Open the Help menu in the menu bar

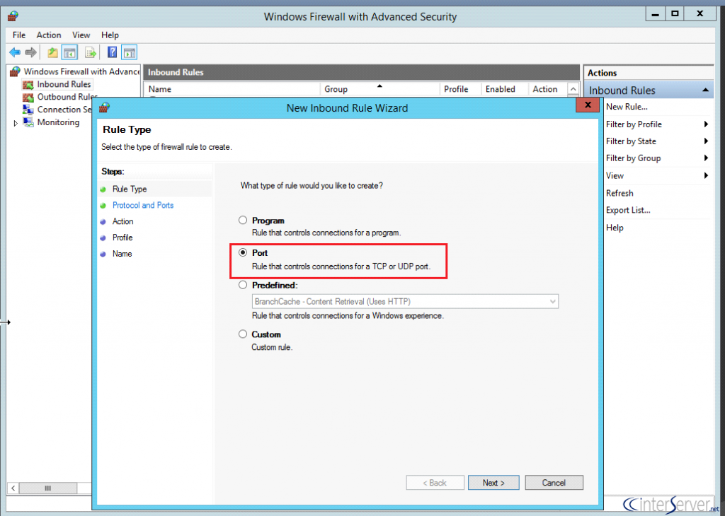click(110, 35)
